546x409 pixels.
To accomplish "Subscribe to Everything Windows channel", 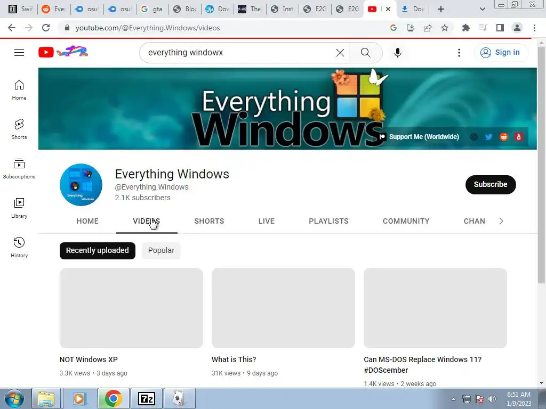I will click(x=491, y=184).
